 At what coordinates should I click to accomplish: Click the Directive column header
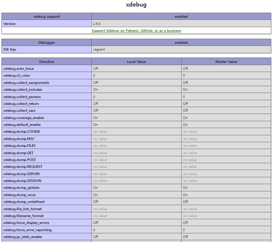47,62
